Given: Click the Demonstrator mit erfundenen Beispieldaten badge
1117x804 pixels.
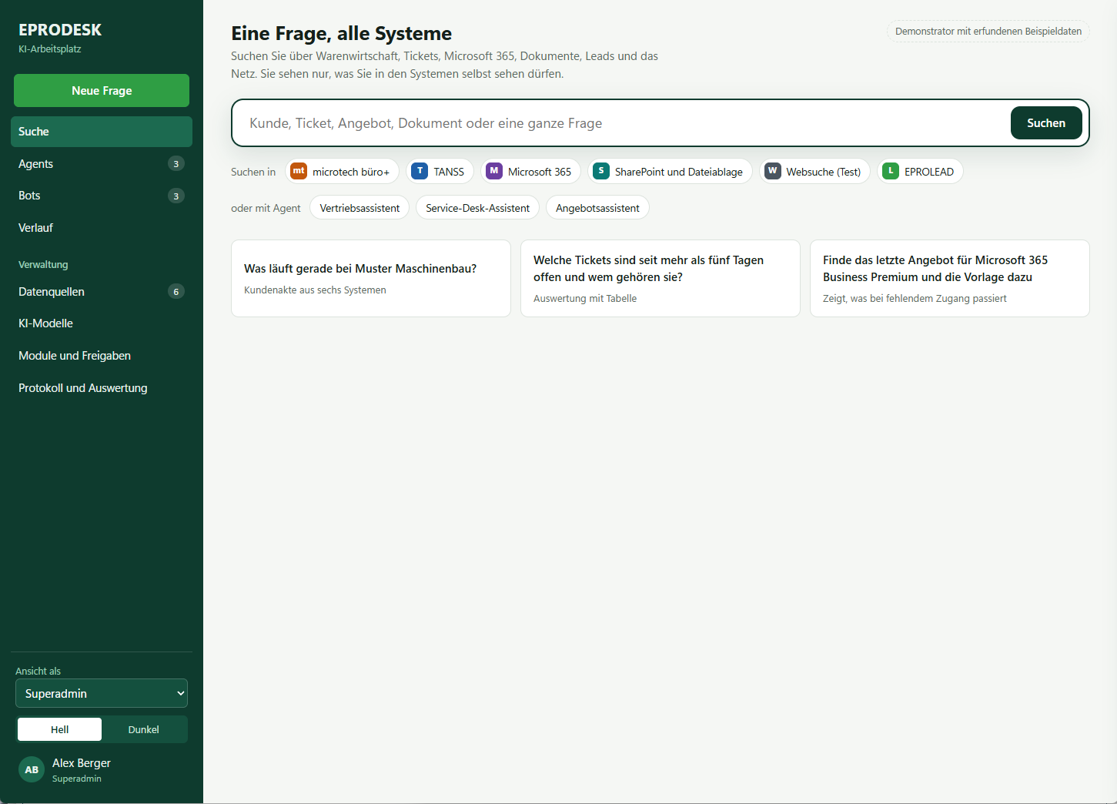Looking at the screenshot, I should (988, 32).
